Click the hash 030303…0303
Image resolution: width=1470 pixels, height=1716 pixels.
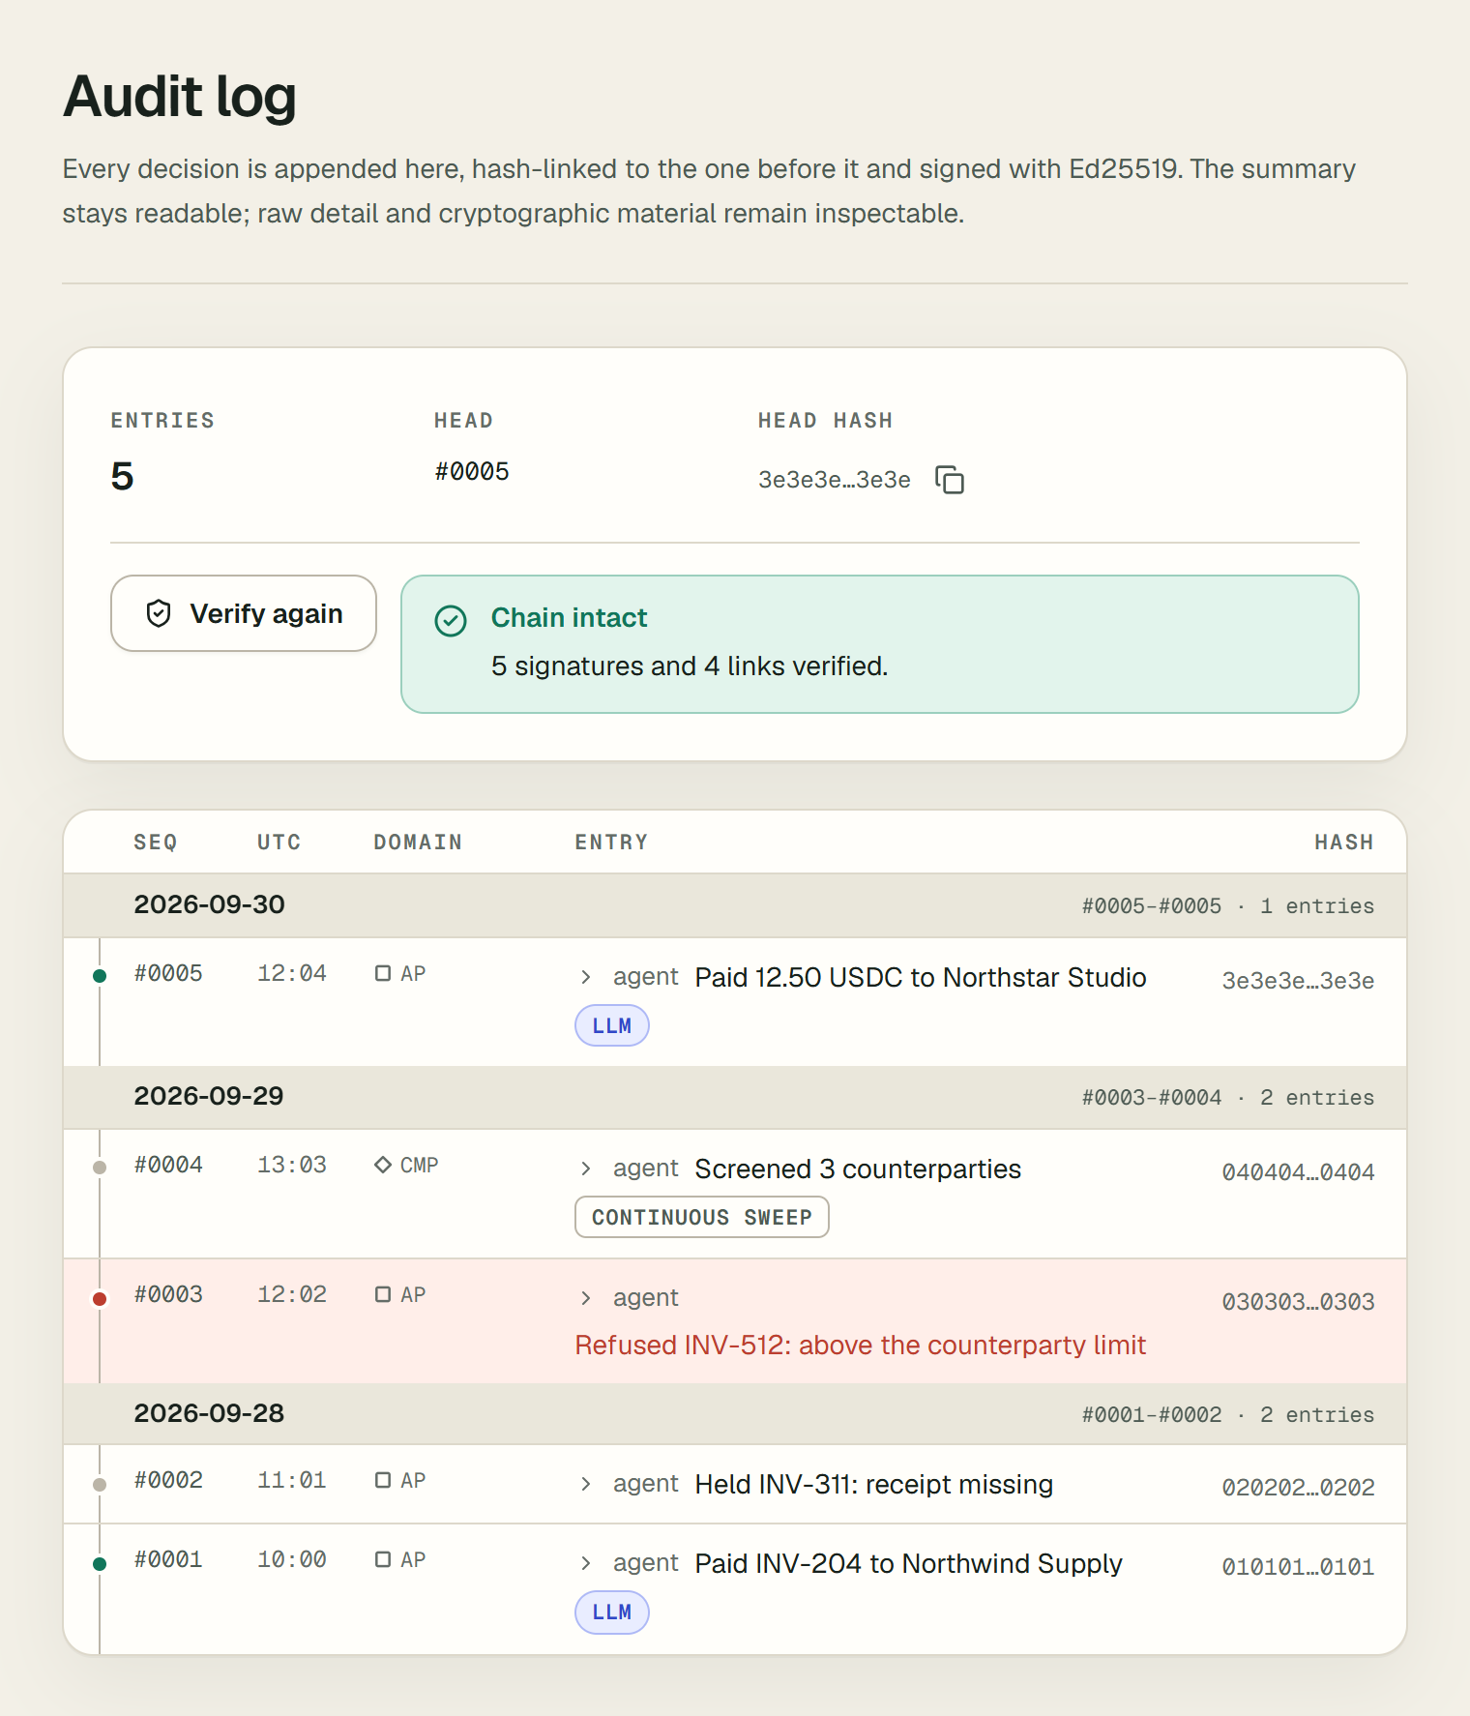[x=1298, y=1301]
